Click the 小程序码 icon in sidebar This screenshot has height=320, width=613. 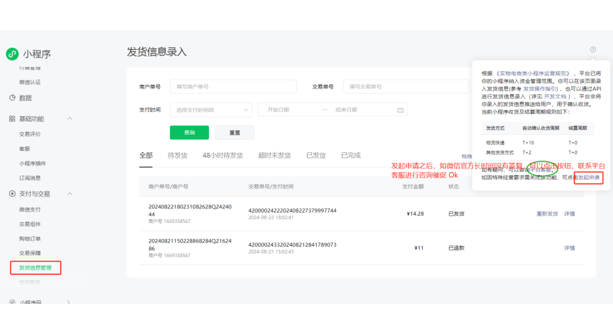coord(12,303)
